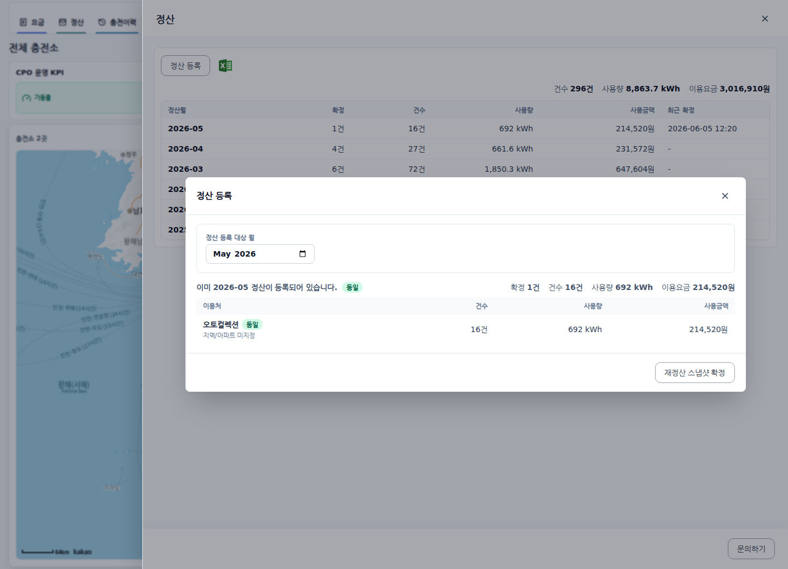Click 2026-06-05 12:20 confirmation time
The width and height of the screenshot is (788, 569).
[702, 129]
